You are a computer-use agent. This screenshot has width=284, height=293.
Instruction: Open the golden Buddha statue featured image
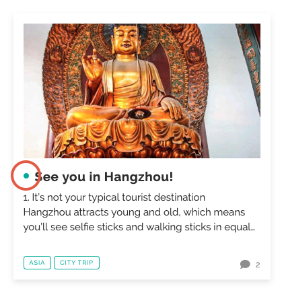[x=142, y=91]
